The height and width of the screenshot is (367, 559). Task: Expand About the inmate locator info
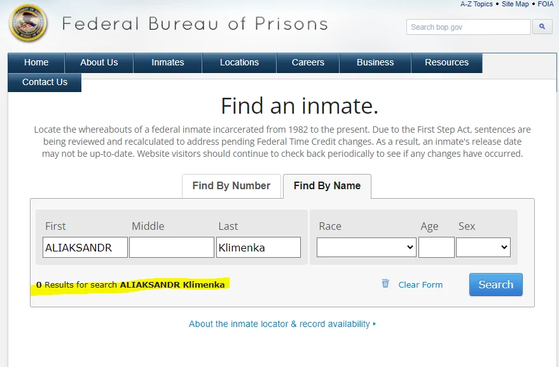tap(282, 324)
